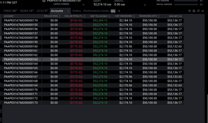
Task: Click the 0.00 USD open P/L value
Action: click(119, 5)
